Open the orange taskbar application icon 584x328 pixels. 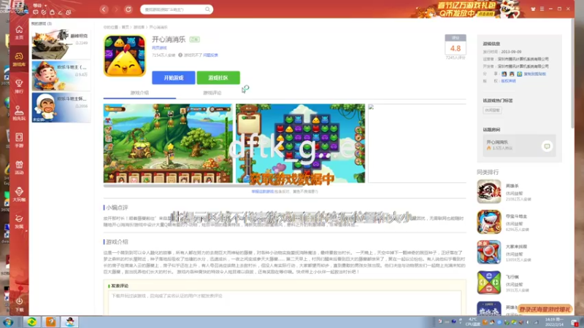[50, 322]
